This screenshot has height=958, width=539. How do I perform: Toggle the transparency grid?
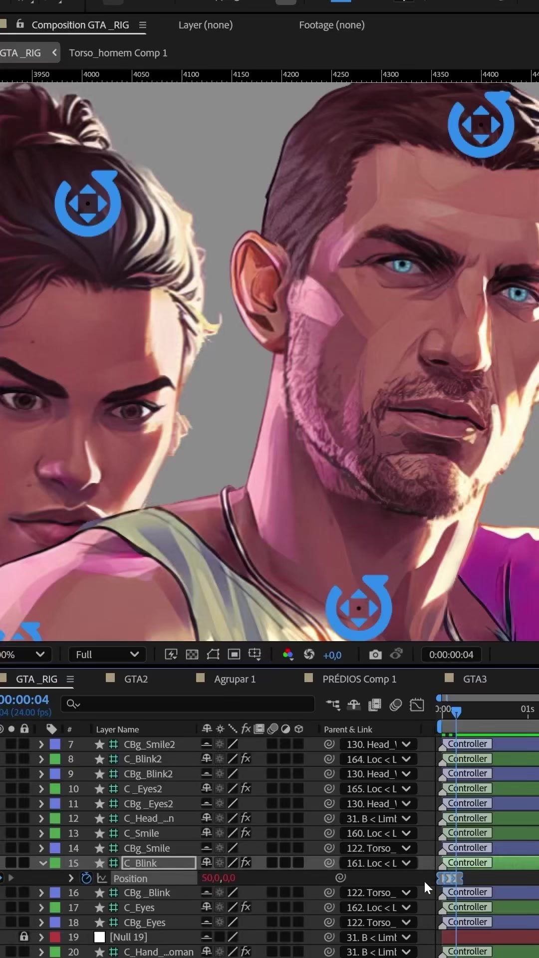(x=192, y=655)
